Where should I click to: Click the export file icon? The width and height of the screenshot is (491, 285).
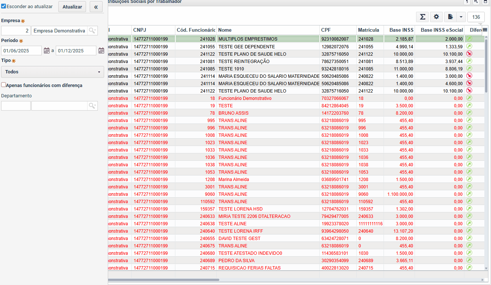pos(450,17)
